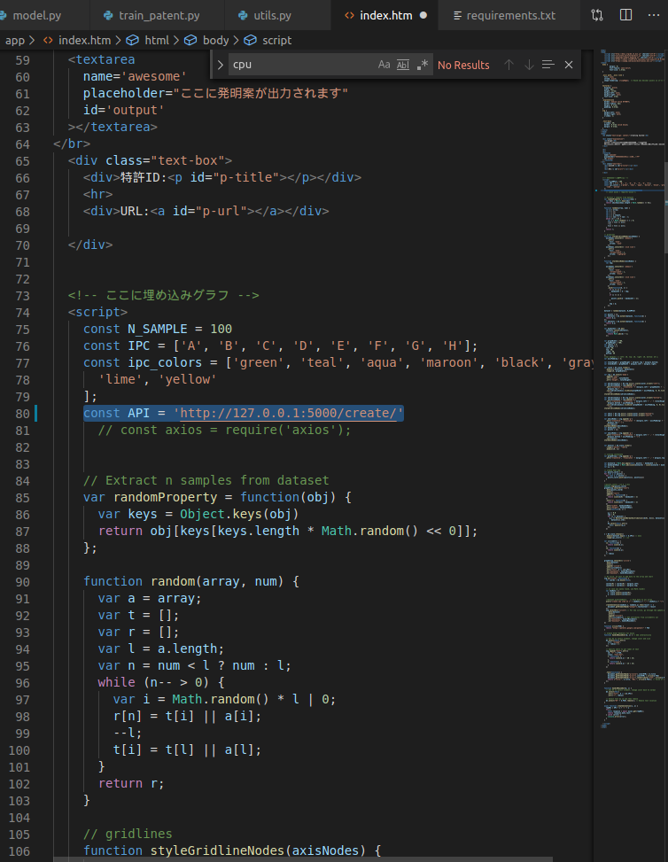Expand the Replace toggle chevron
Image resolution: width=668 pixels, height=862 pixels.
(220, 65)
